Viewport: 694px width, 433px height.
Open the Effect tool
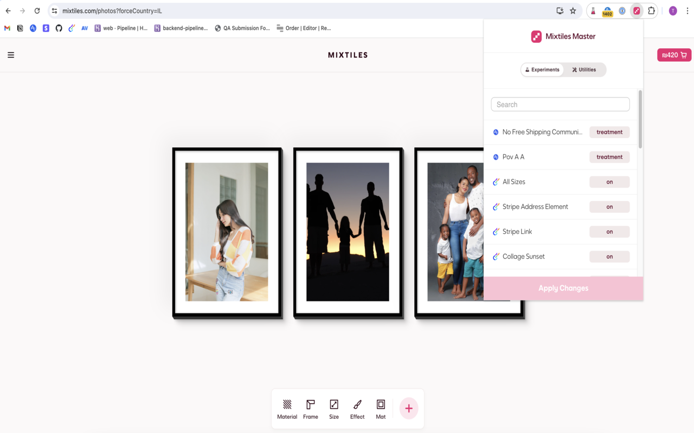pyautogui.click(x=357, y=408)
